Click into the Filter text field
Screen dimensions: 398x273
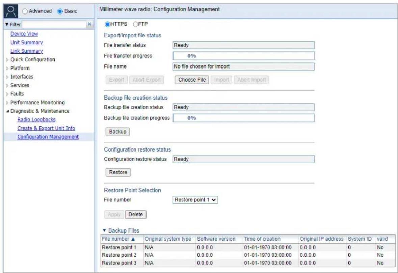point(54,24)
